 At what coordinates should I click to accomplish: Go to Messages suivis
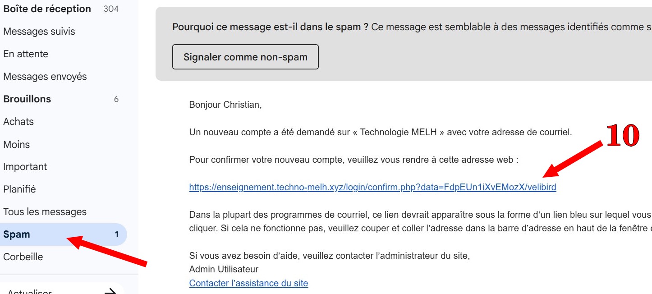[39, 32]
